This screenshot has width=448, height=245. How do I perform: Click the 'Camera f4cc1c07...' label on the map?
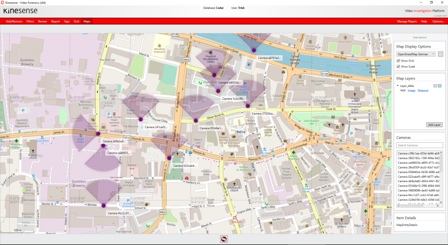(119, 213)
